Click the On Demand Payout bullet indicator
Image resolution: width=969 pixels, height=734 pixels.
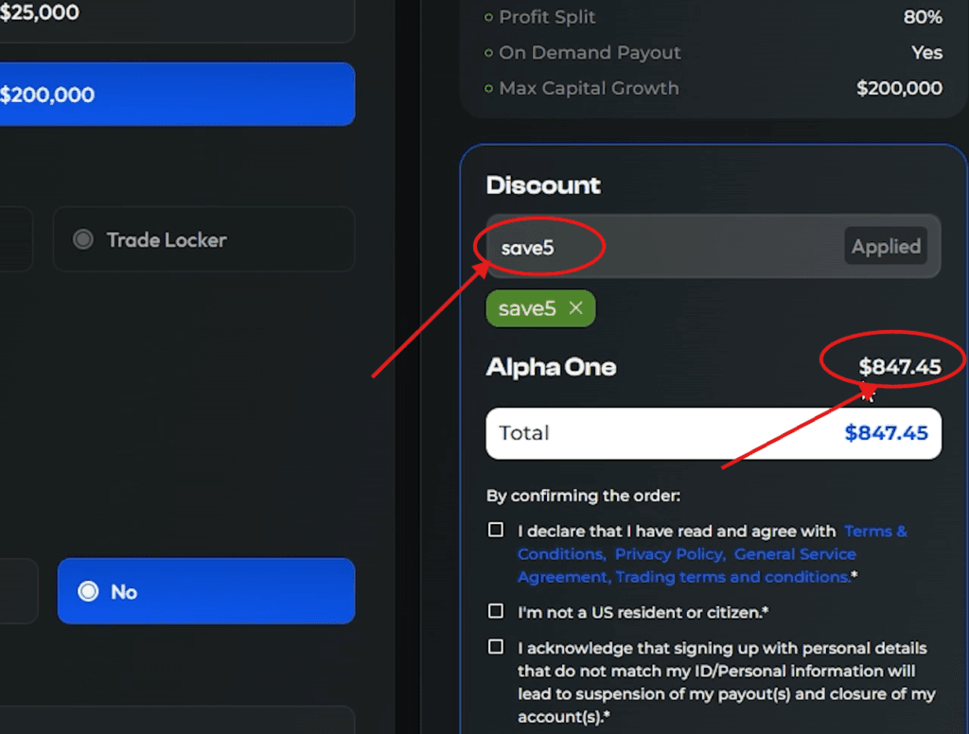pos(487,52)
